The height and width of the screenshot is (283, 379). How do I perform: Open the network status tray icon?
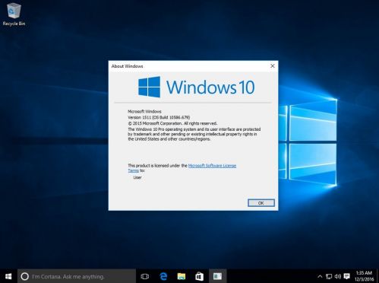point(329,276)
